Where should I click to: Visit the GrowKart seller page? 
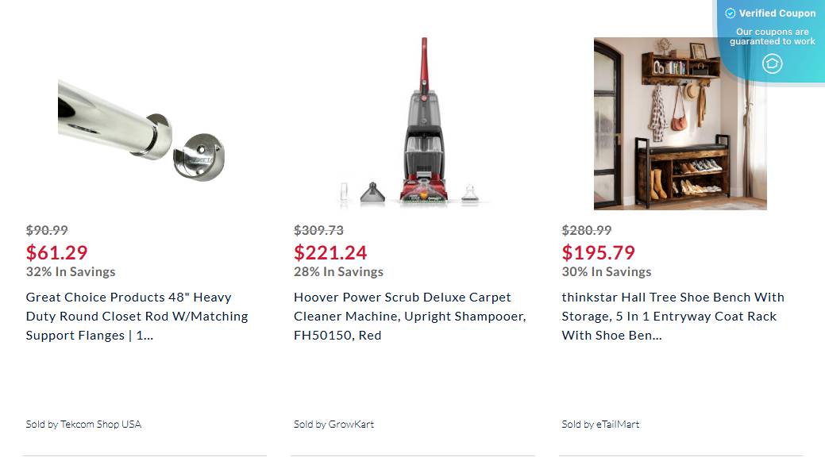(352, 424)
